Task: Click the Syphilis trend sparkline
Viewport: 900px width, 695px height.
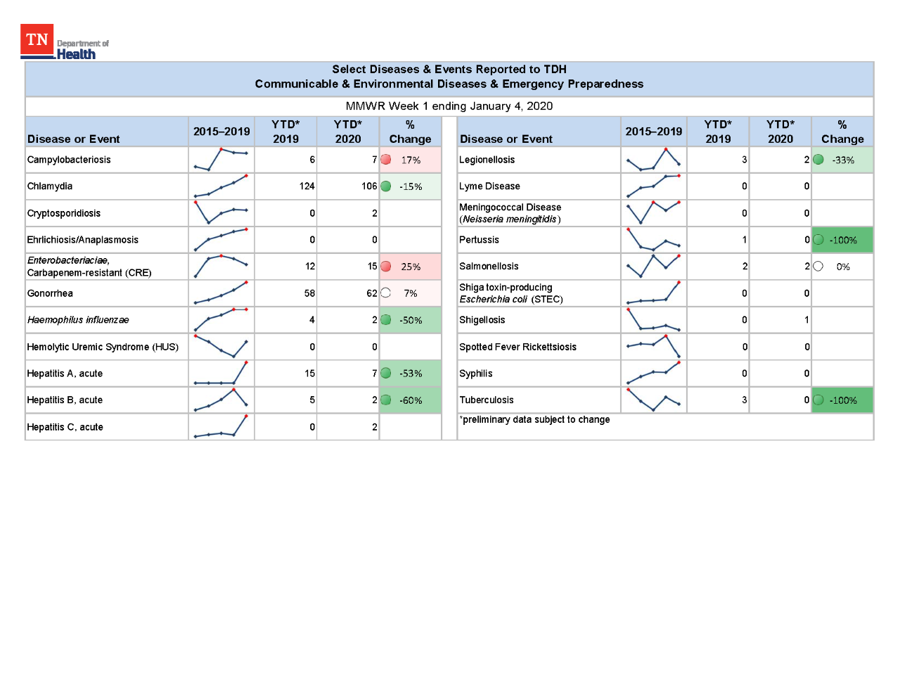Action: (653, 374)
